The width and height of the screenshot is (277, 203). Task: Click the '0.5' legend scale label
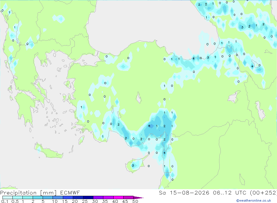[x=15, y=201]
